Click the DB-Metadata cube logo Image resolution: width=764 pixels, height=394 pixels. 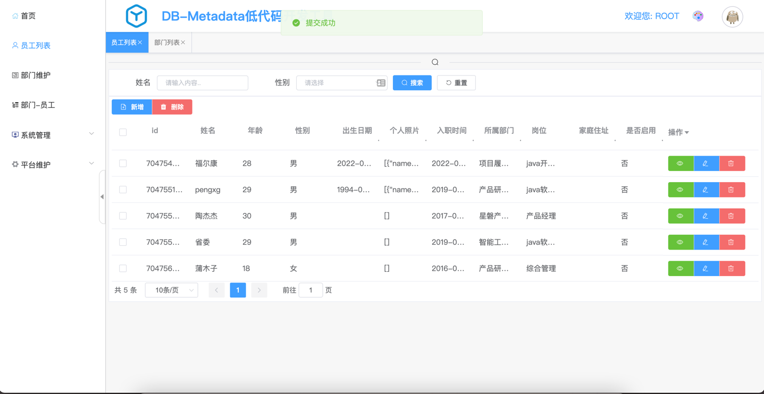tap(136, 16)
